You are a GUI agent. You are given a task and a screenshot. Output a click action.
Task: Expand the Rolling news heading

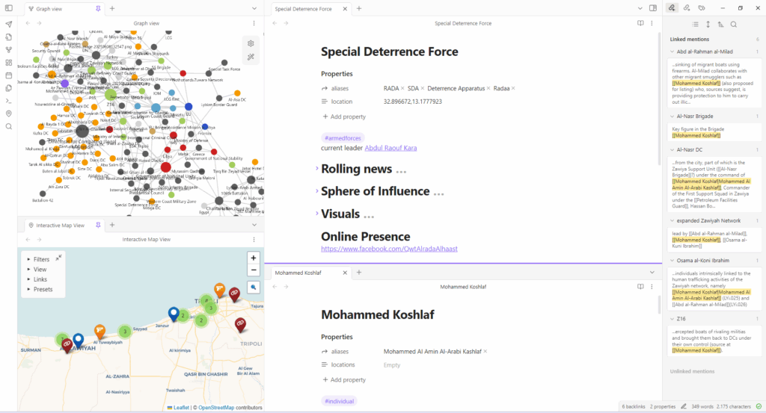pos(316,169)
